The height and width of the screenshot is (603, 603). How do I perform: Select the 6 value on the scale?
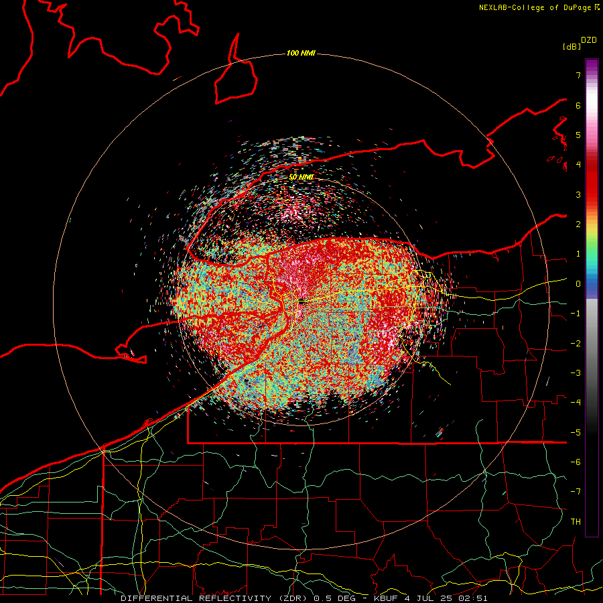(x=578, y=105)
